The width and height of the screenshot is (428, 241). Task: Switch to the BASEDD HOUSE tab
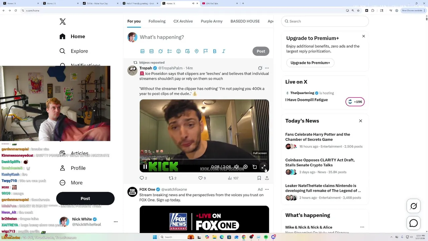click(245, 21)
